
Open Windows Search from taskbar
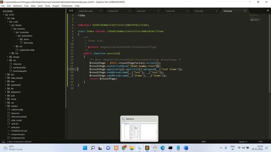[x=93, y=148]
